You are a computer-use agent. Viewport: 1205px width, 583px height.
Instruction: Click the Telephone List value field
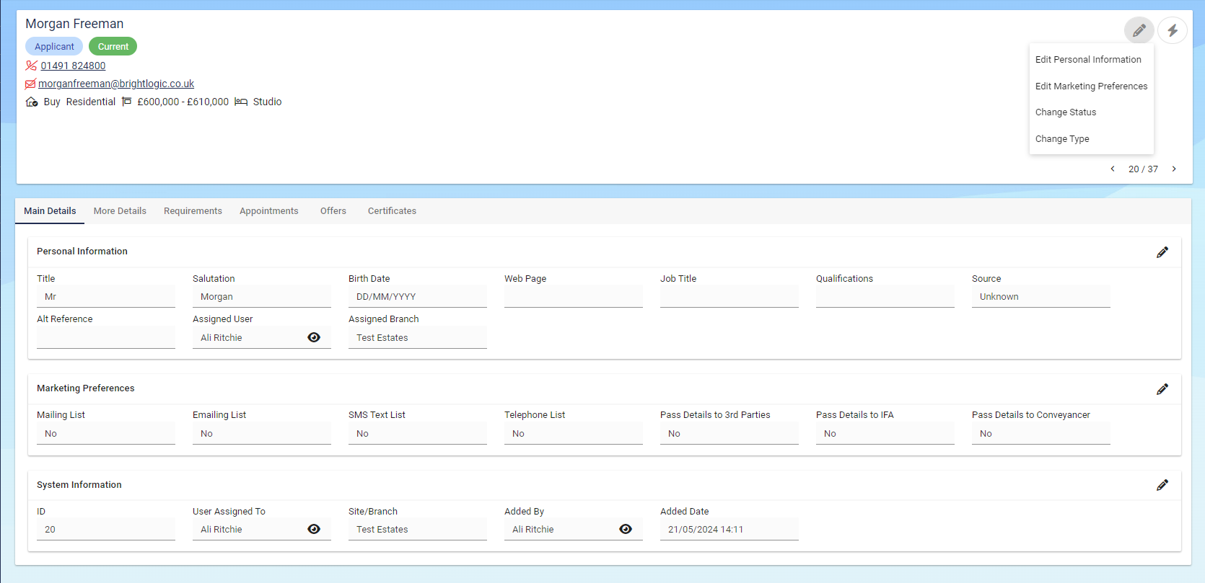[574, 434]
